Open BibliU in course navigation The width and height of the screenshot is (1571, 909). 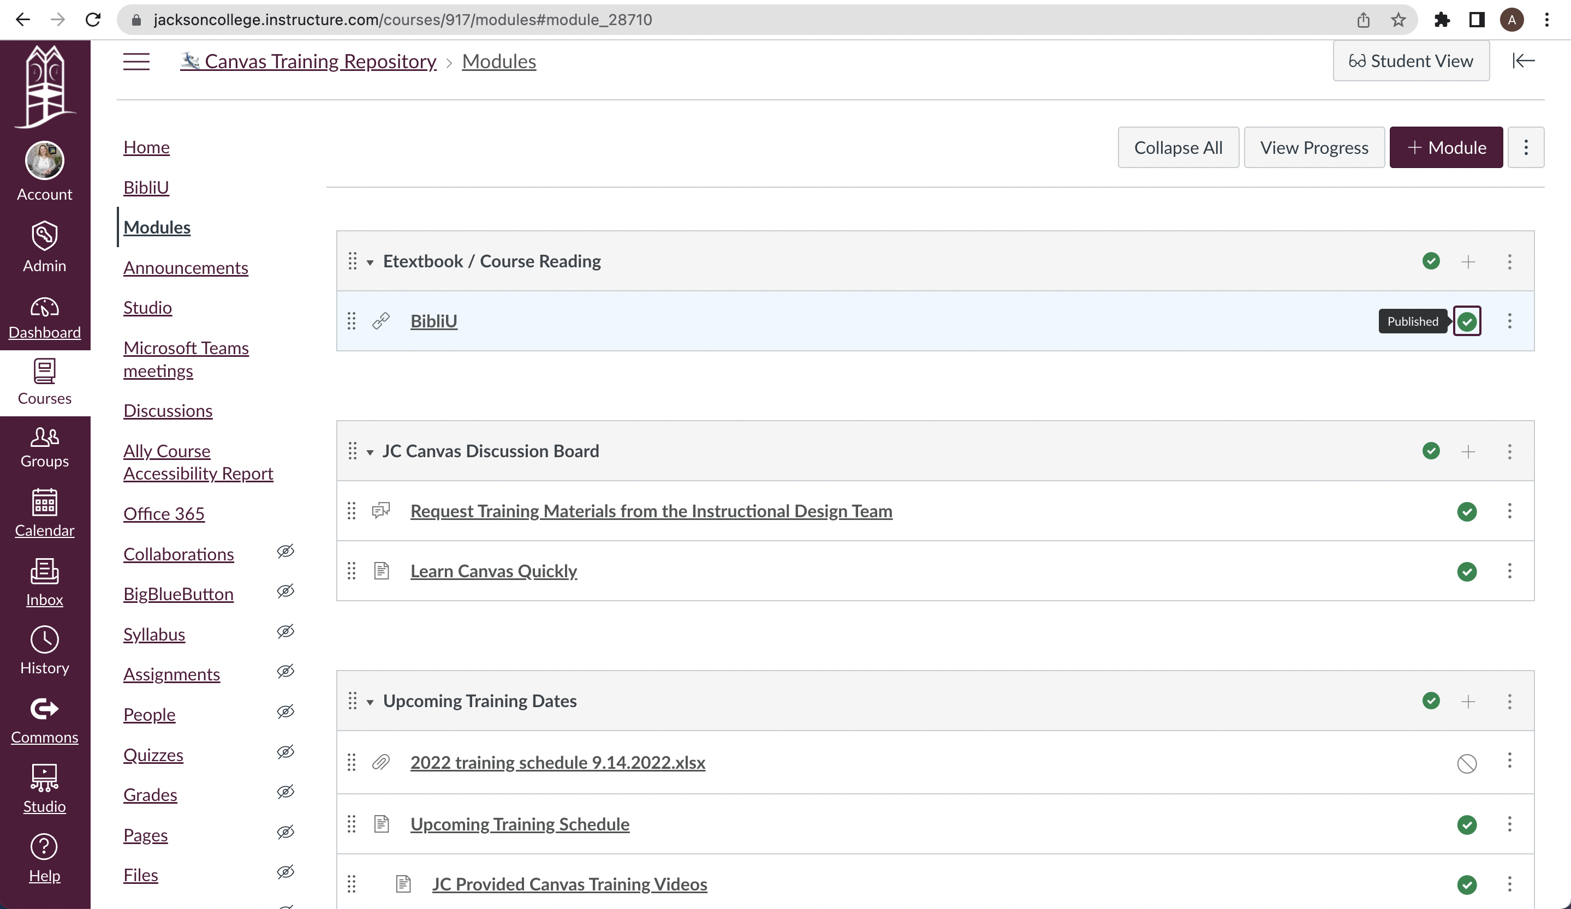pyautogui.click(x=146, y=187)
